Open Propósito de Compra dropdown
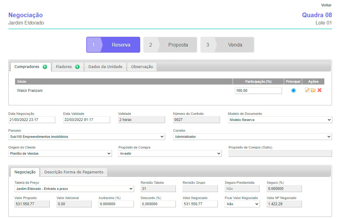340x219 pixels. coord(170,153)
